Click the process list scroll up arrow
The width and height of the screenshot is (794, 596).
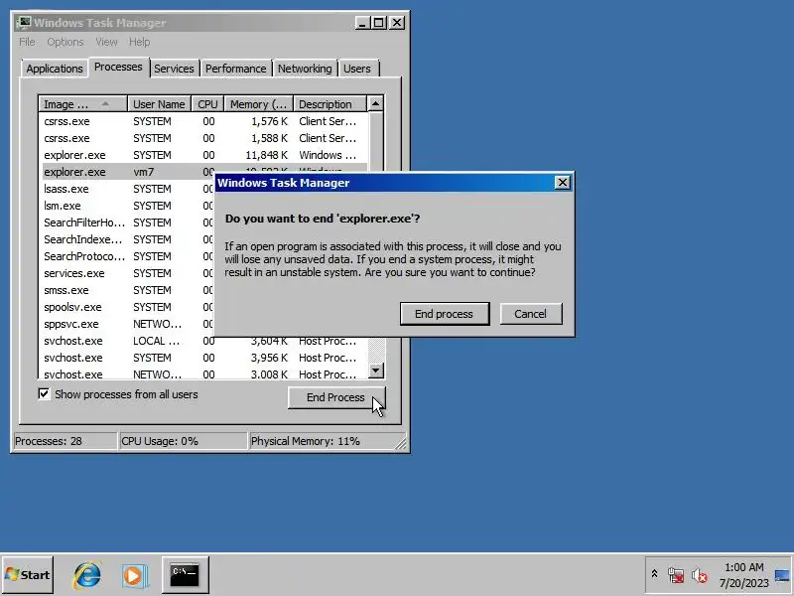pos(375,104)
